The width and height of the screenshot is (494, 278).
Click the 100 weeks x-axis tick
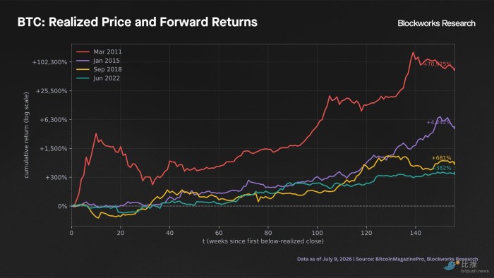coord(317,233)
